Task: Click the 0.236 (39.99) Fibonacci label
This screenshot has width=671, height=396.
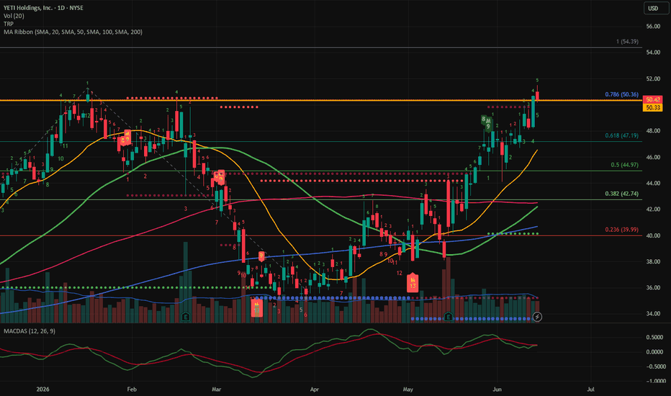Action: click(x=621, y=230)
